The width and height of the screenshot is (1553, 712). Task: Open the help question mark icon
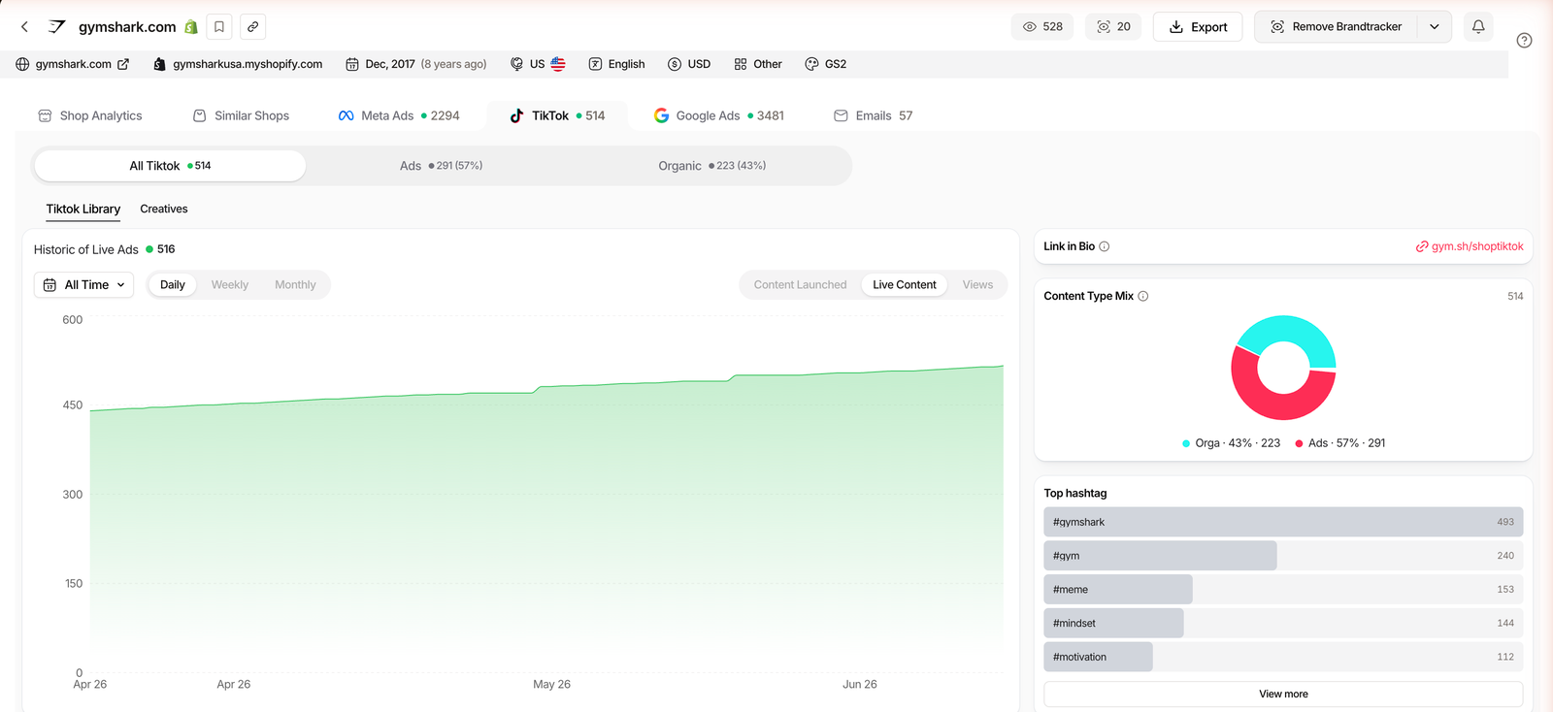[1525, 41]
